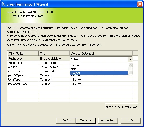Choose <Kein> from the dropdown list
Viewport: 144px width, 127px height.
[99, 65]
